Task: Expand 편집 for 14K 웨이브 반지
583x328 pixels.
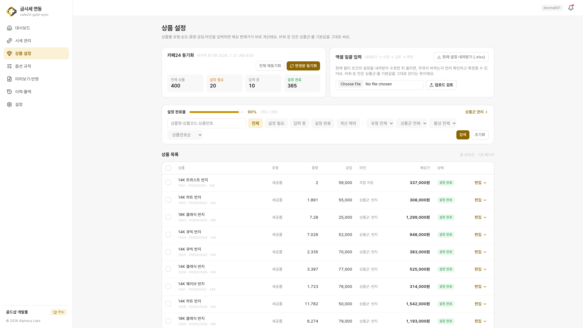Action: tap(480, 287)
